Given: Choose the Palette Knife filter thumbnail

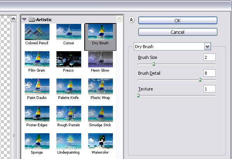Looking at the screenshot, I should 68,87.
